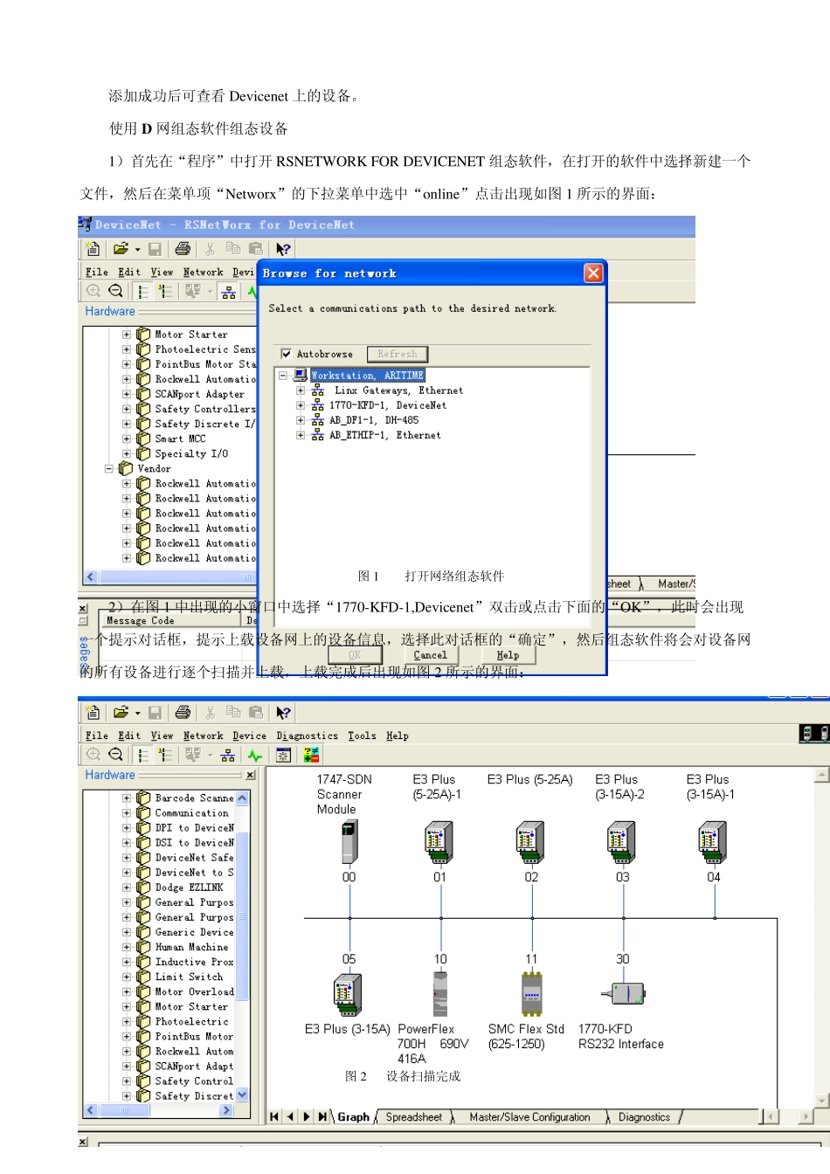Screen dimensions: 830x1174
Task: Select Workstation, ARITIME tree item
Action: (x=368, y=376)
